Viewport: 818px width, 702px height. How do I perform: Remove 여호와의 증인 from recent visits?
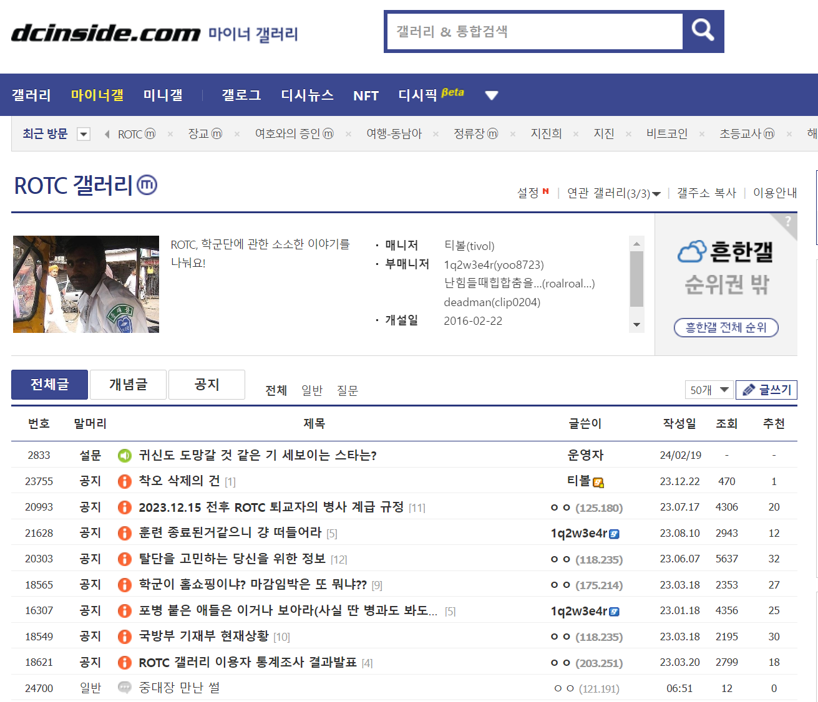[x=348, y=134]
